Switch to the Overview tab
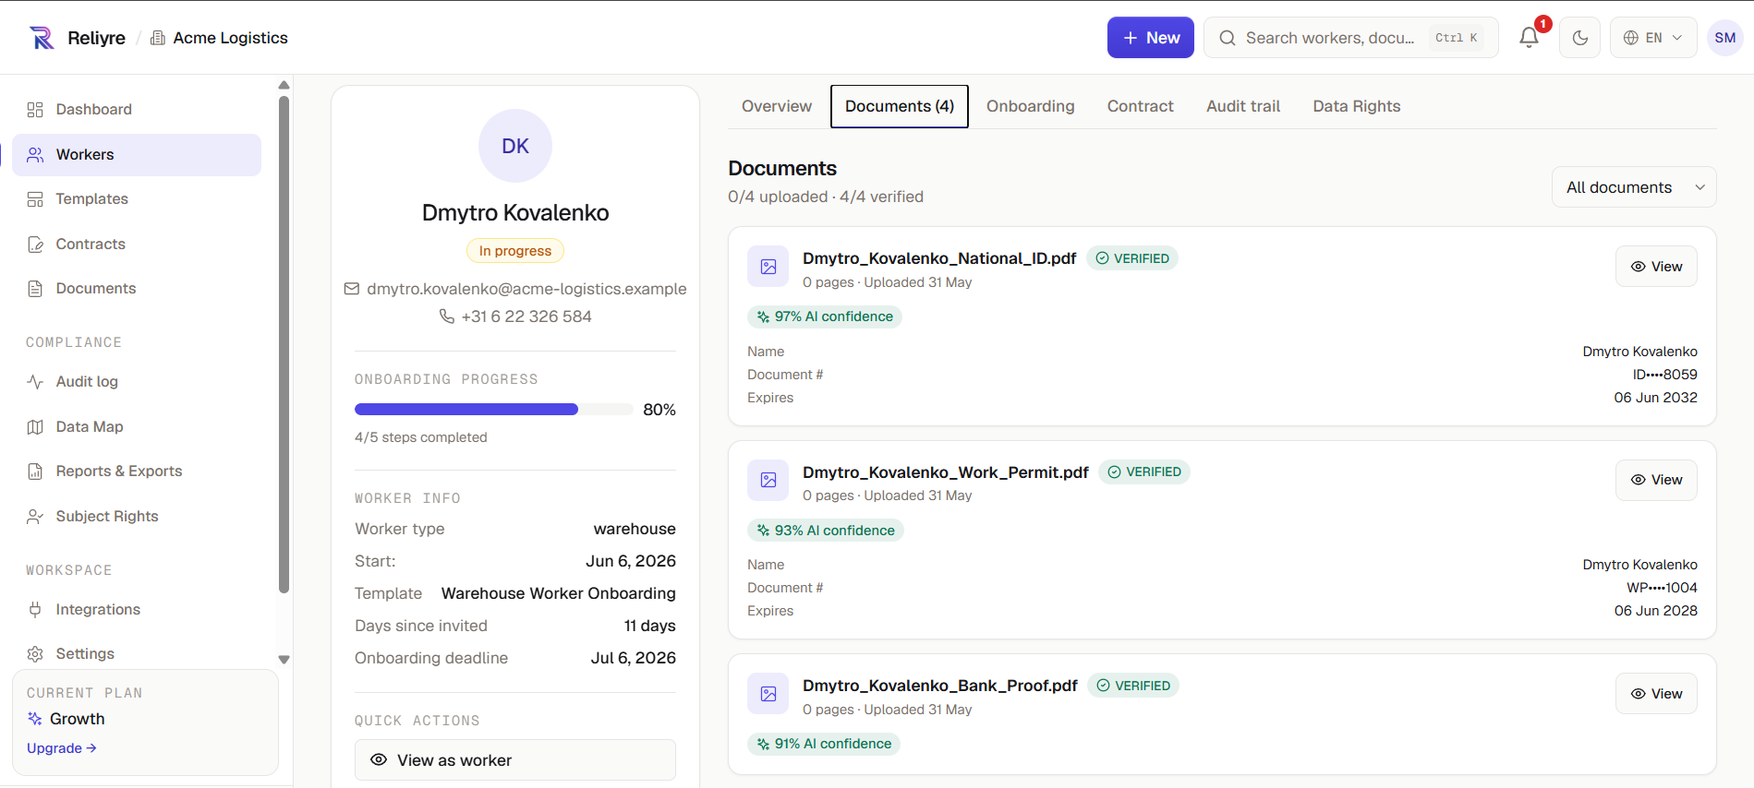This screenshot has width=1754, height=788. (x=777, y=106)
